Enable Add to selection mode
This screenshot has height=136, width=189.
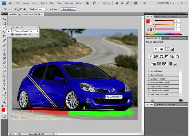click(x=18, y=9)
